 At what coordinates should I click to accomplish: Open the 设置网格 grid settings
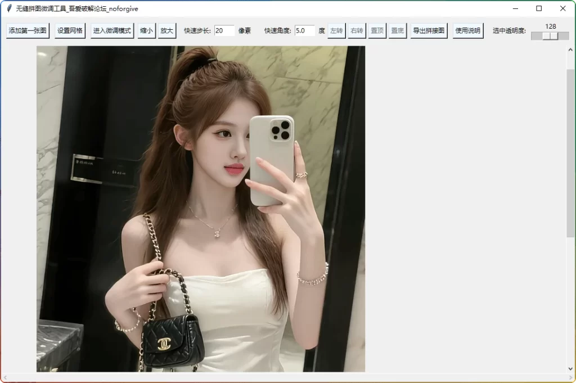[70, 31]
